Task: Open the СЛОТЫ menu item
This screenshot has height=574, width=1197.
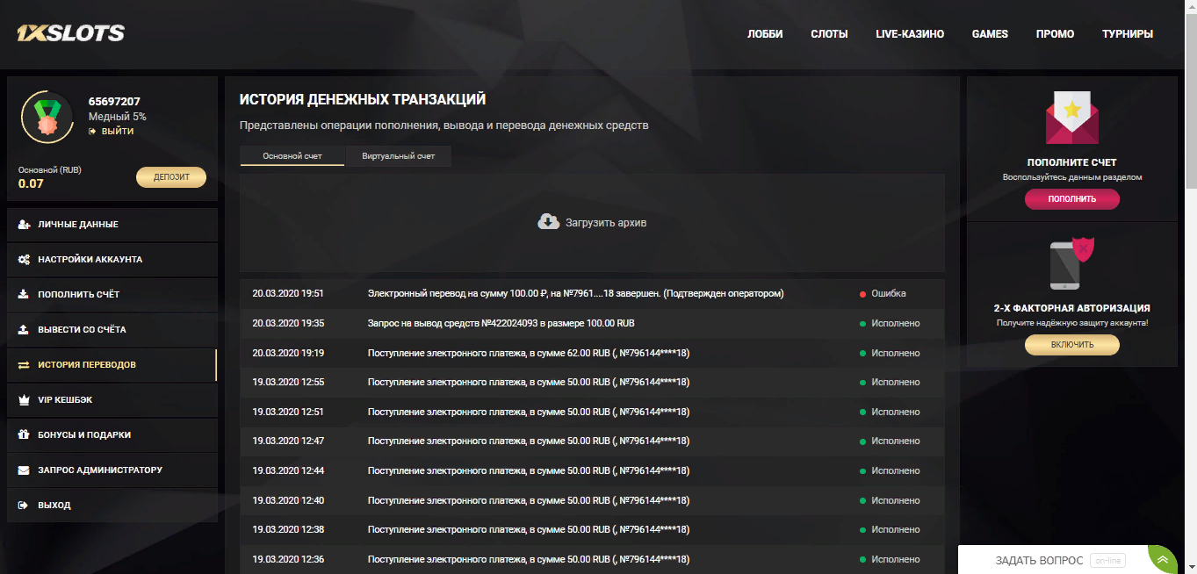Action: tap(829, 34)
